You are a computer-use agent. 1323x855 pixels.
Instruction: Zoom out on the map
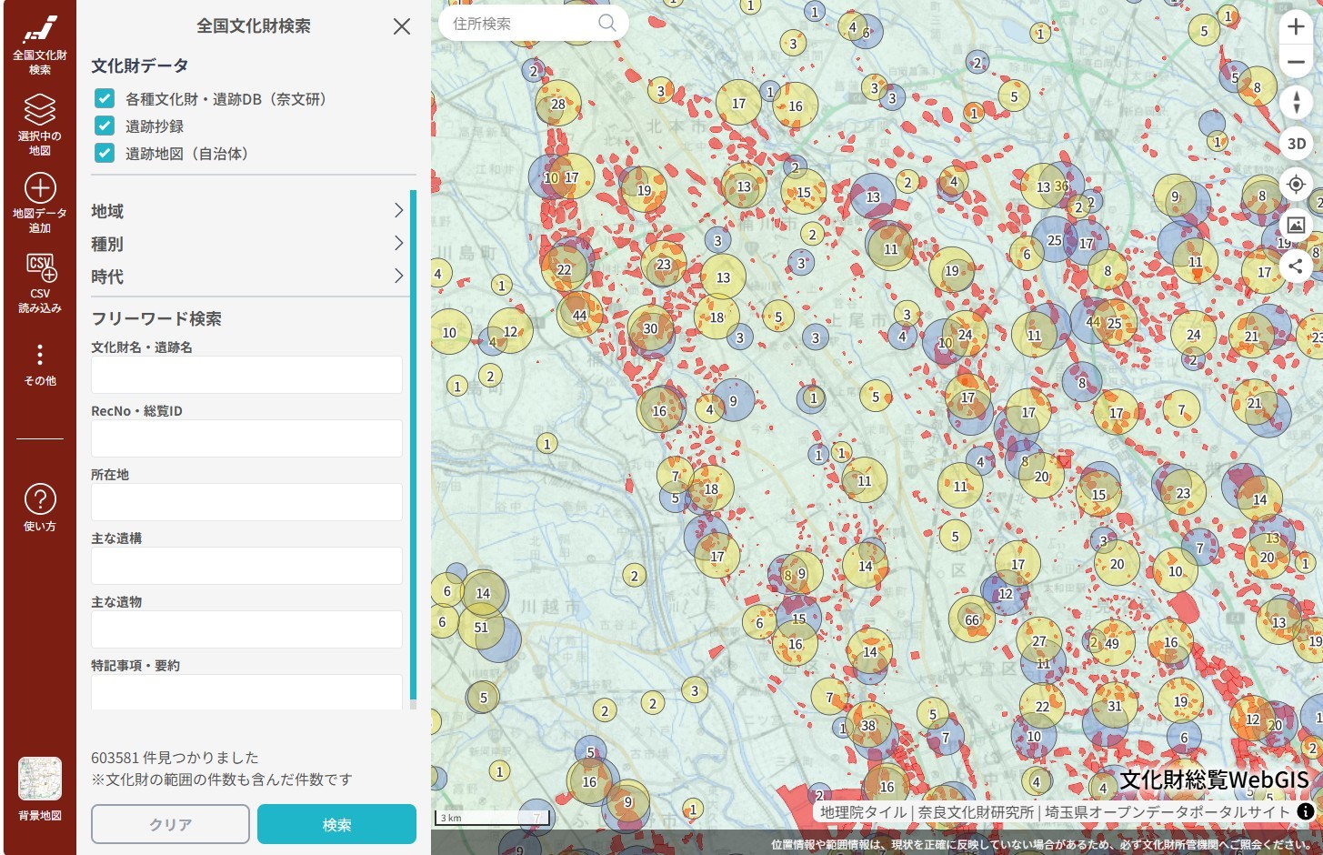tap(1296, 62)
